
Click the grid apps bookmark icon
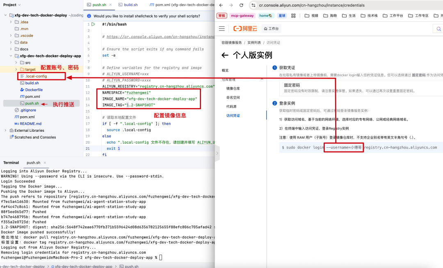pyautogui.click(x=293, y=16)
